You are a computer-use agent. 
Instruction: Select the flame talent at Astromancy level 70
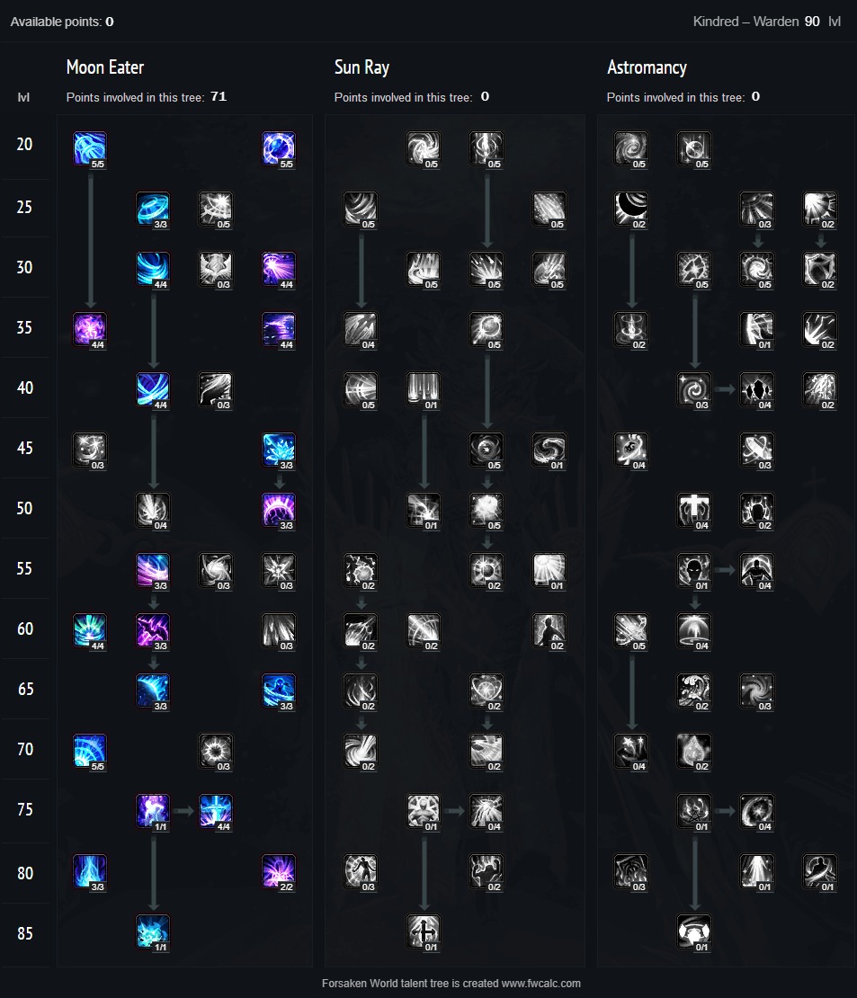(x=694, y=751)
